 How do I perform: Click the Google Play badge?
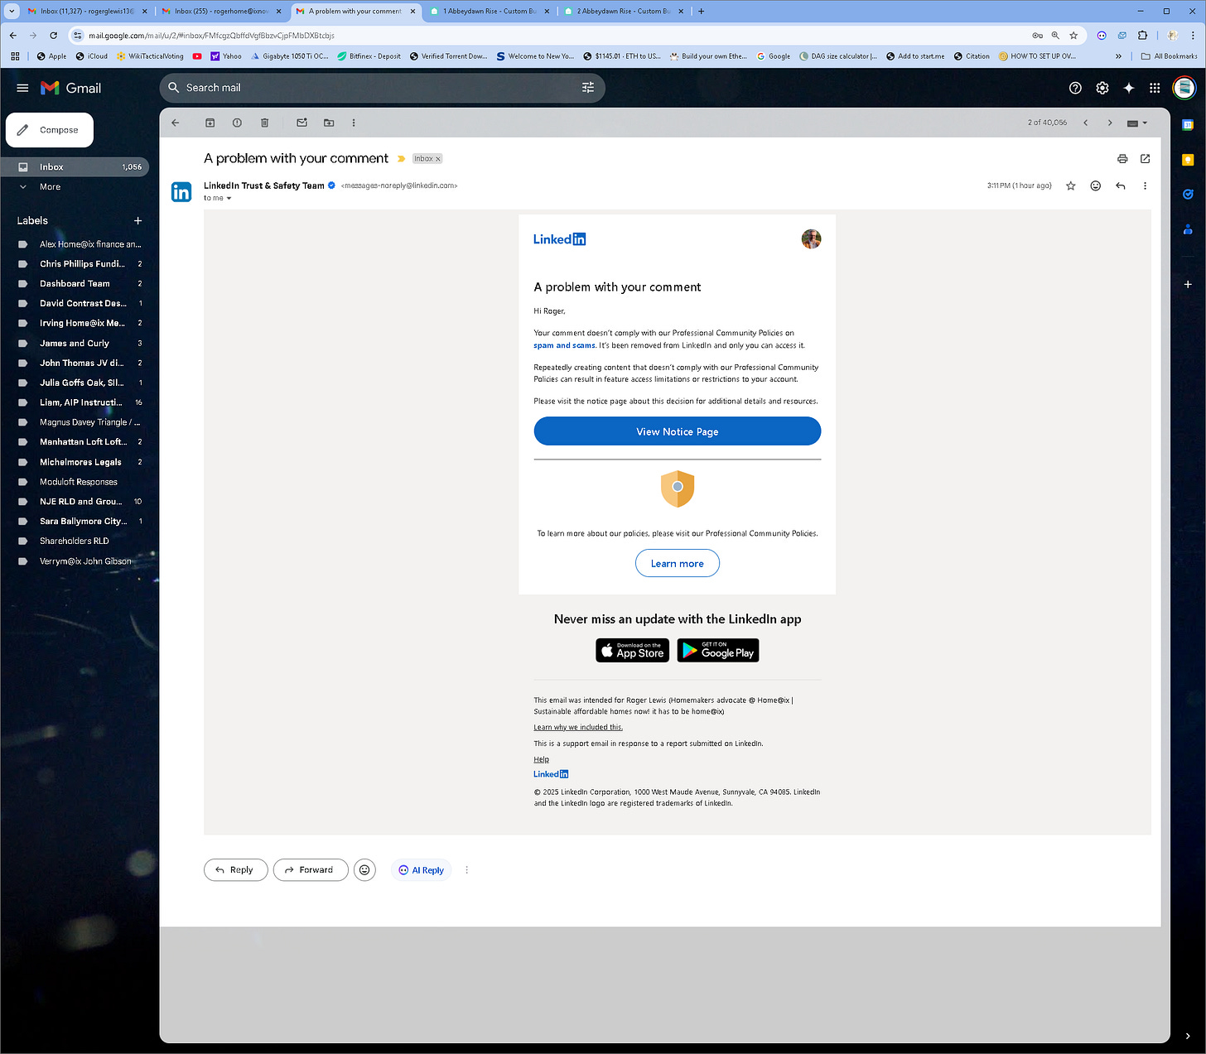pyautogui.click(x=718, y=651)
